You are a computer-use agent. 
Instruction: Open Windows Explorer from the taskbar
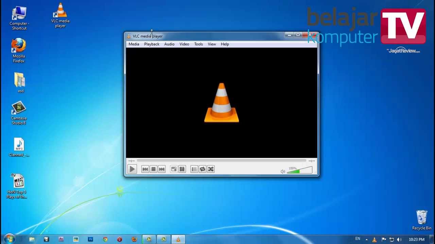click(x=32, y=239)
